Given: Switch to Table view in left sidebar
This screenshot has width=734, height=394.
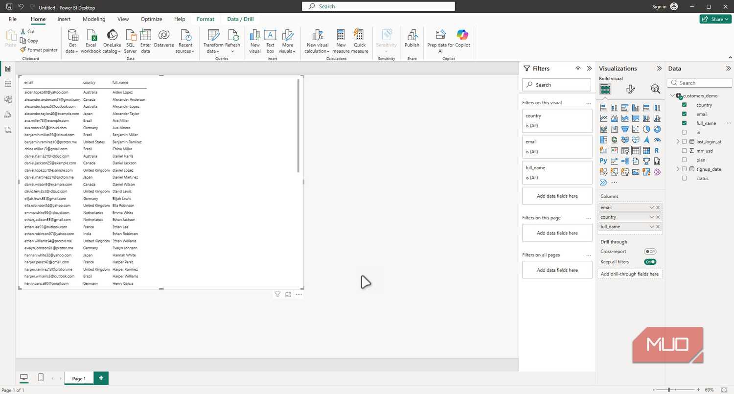Looking at the screenshot, I should [8, 84].
